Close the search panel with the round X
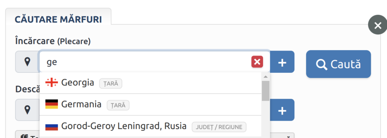Image resolution: width=387 pixels, height=138 pixels. click(x=378, y=25)
